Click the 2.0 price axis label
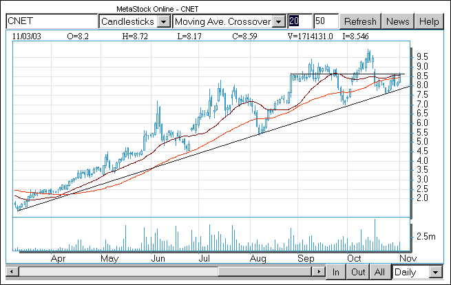 point(422,198)
